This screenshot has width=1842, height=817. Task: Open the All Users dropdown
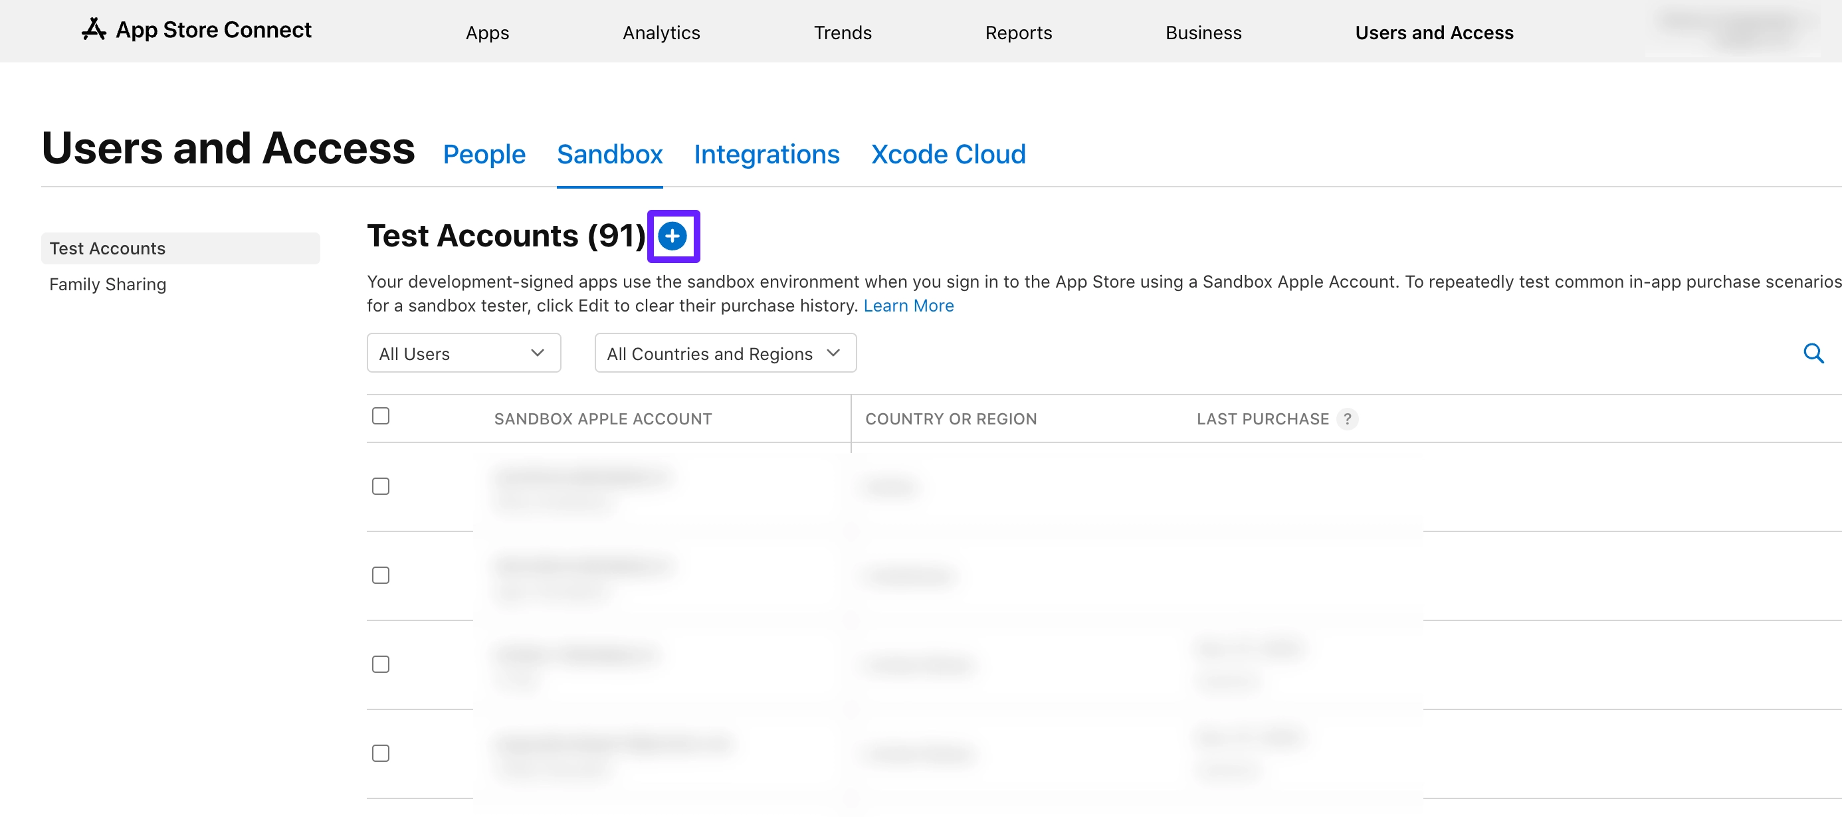pos(463,353)
